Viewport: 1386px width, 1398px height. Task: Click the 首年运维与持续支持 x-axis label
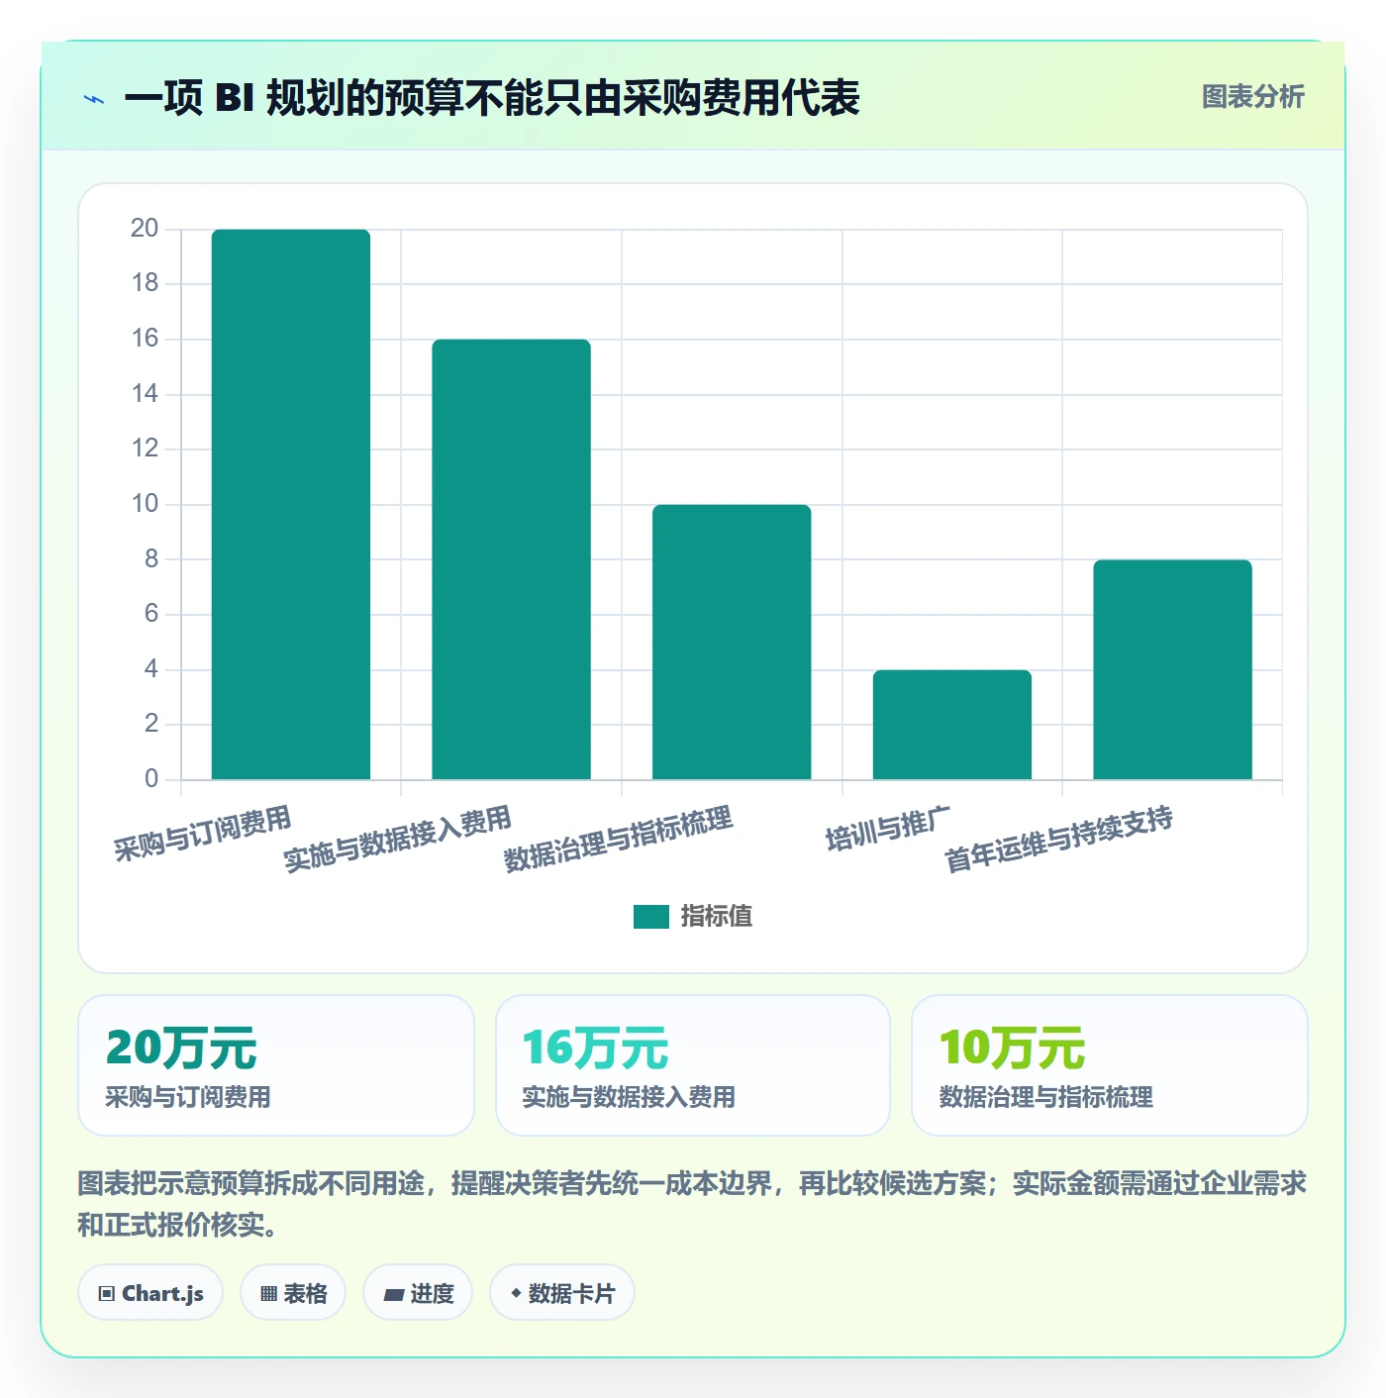tap(1059, 839)
